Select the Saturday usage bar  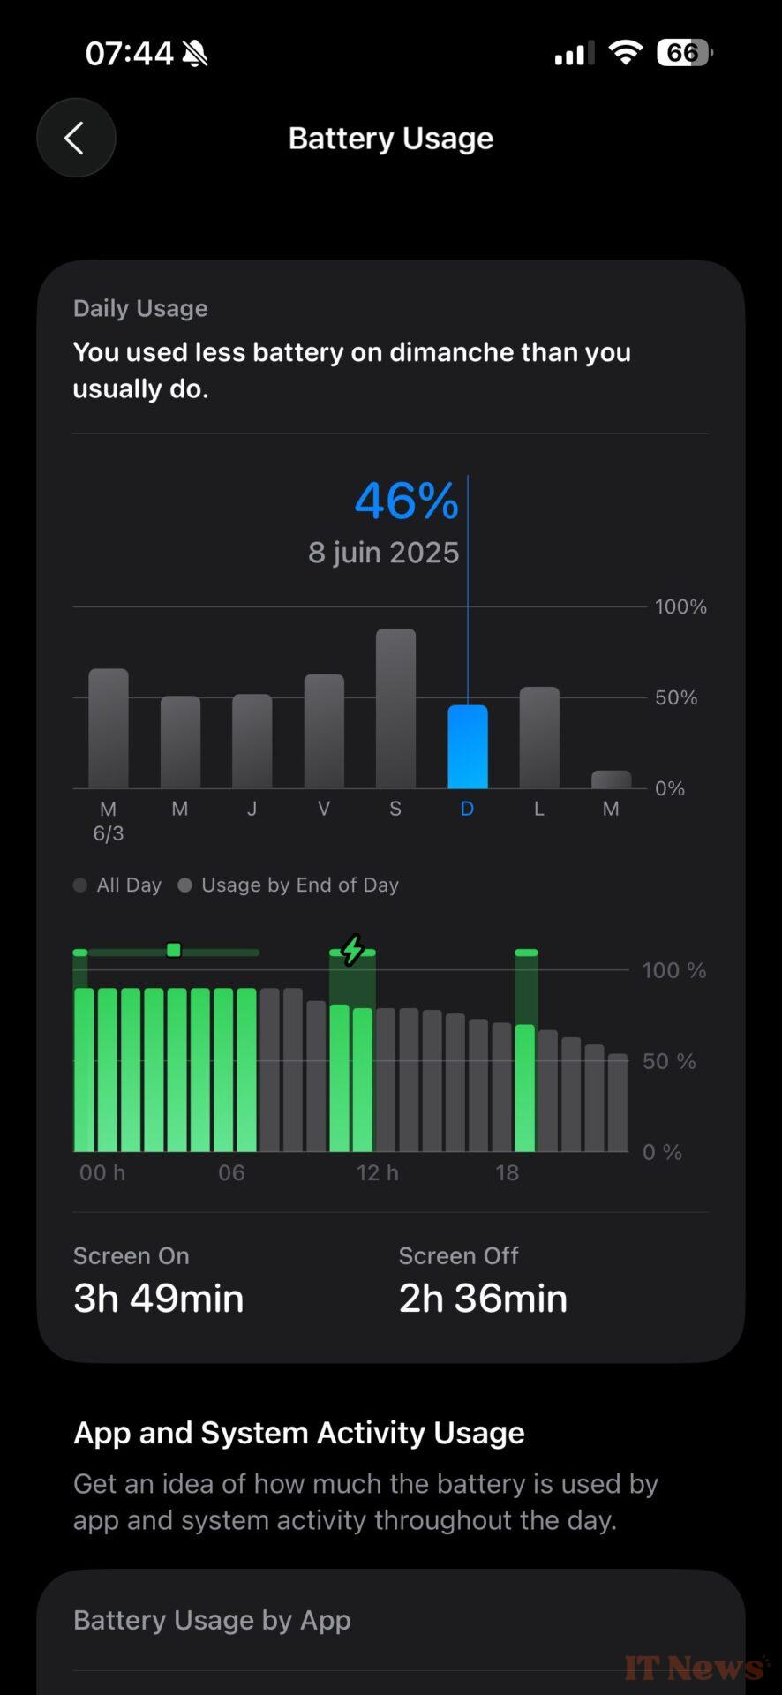(x=395, y=708)
